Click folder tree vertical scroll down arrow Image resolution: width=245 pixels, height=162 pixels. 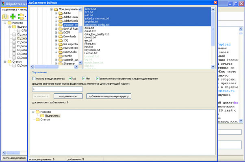[80, 63]
